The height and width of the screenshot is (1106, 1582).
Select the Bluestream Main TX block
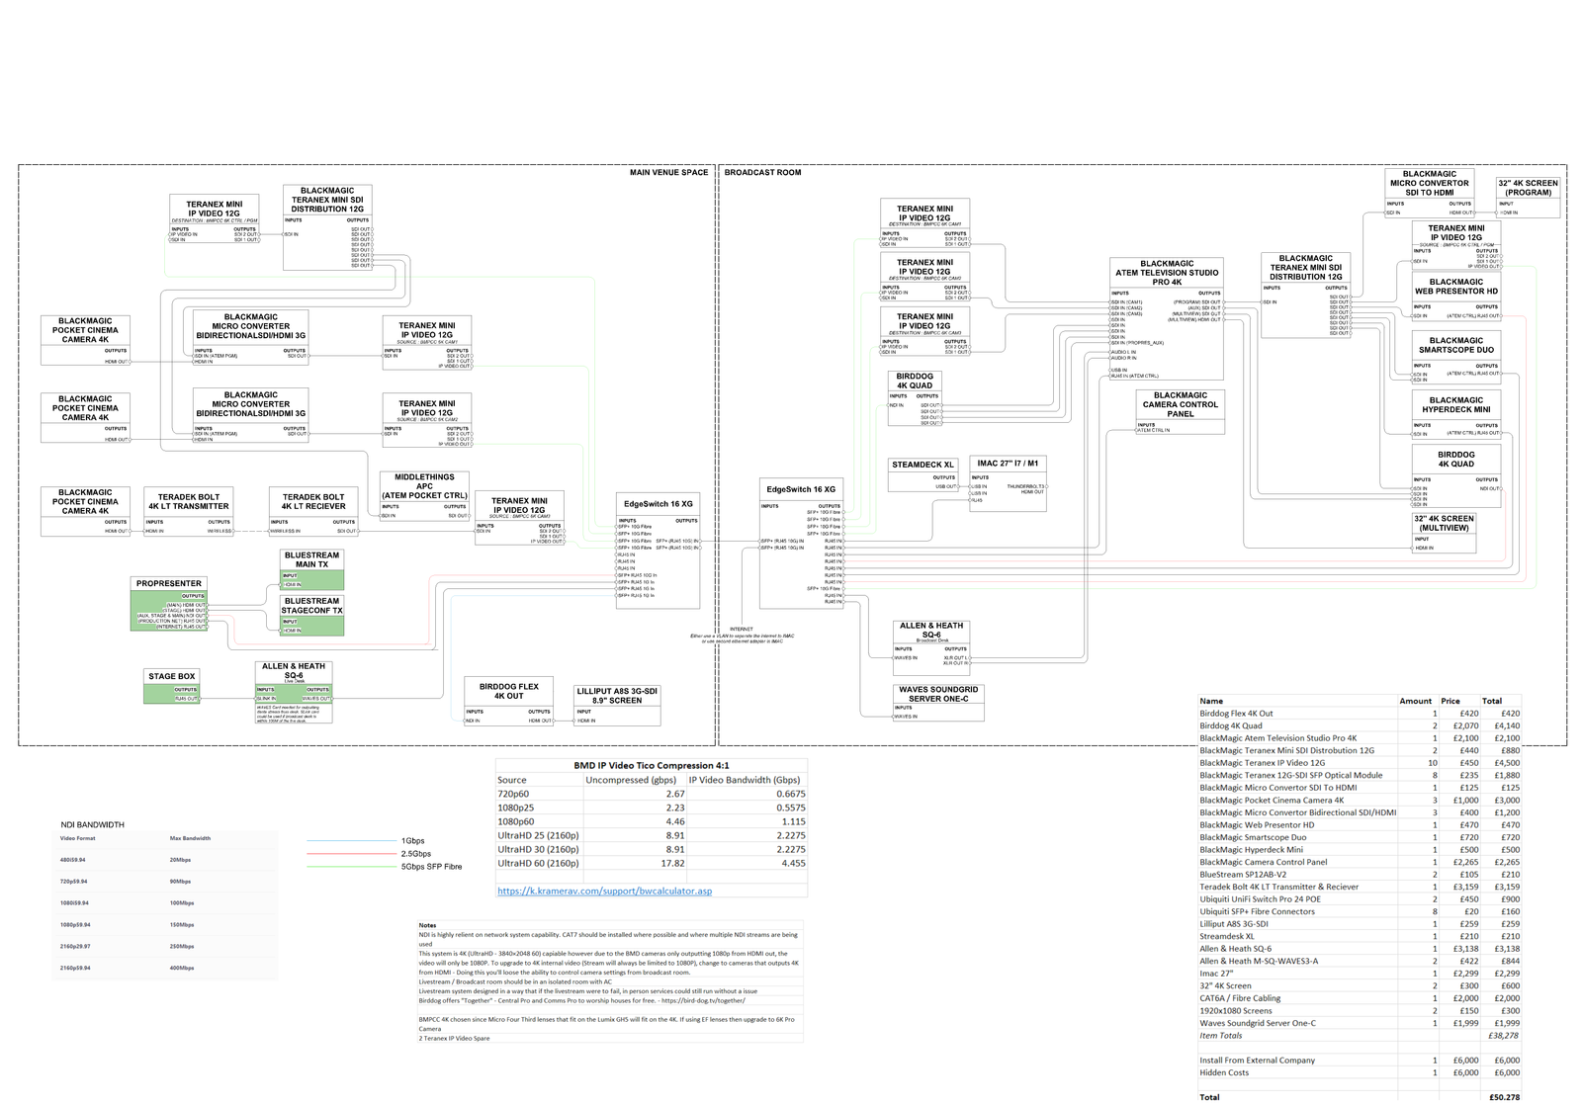tap(311, 570)
